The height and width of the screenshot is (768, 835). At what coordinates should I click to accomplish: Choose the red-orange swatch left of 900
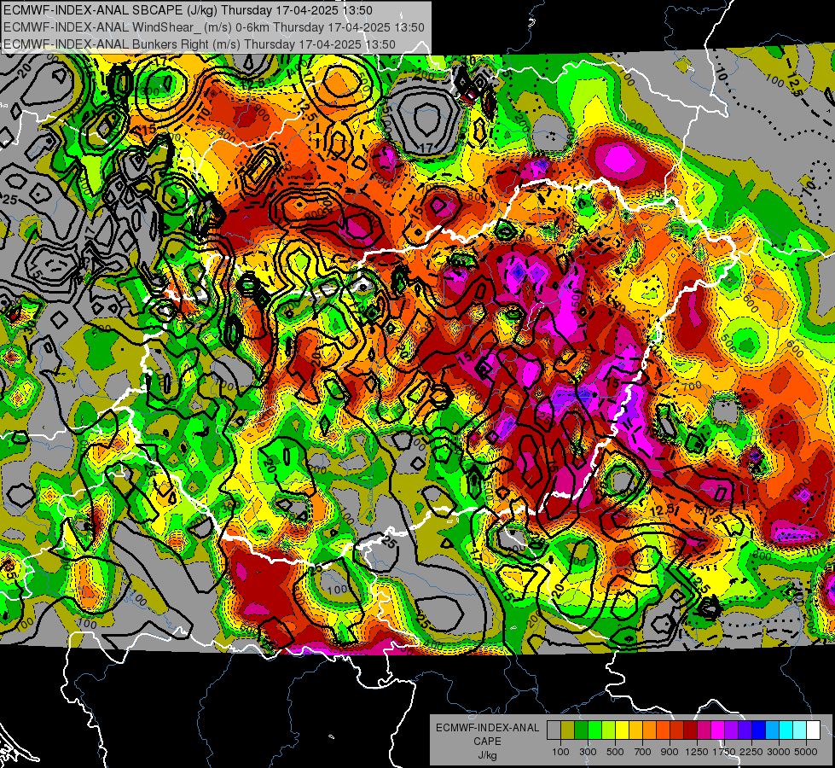663,730
